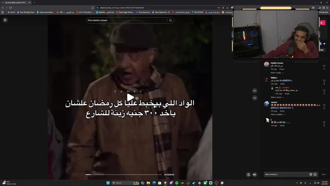Image resolution: width=330 pixels, height=186 pixels.
Task: Like the last comment posted 21h ago
Action: click(x=324, y=122)
